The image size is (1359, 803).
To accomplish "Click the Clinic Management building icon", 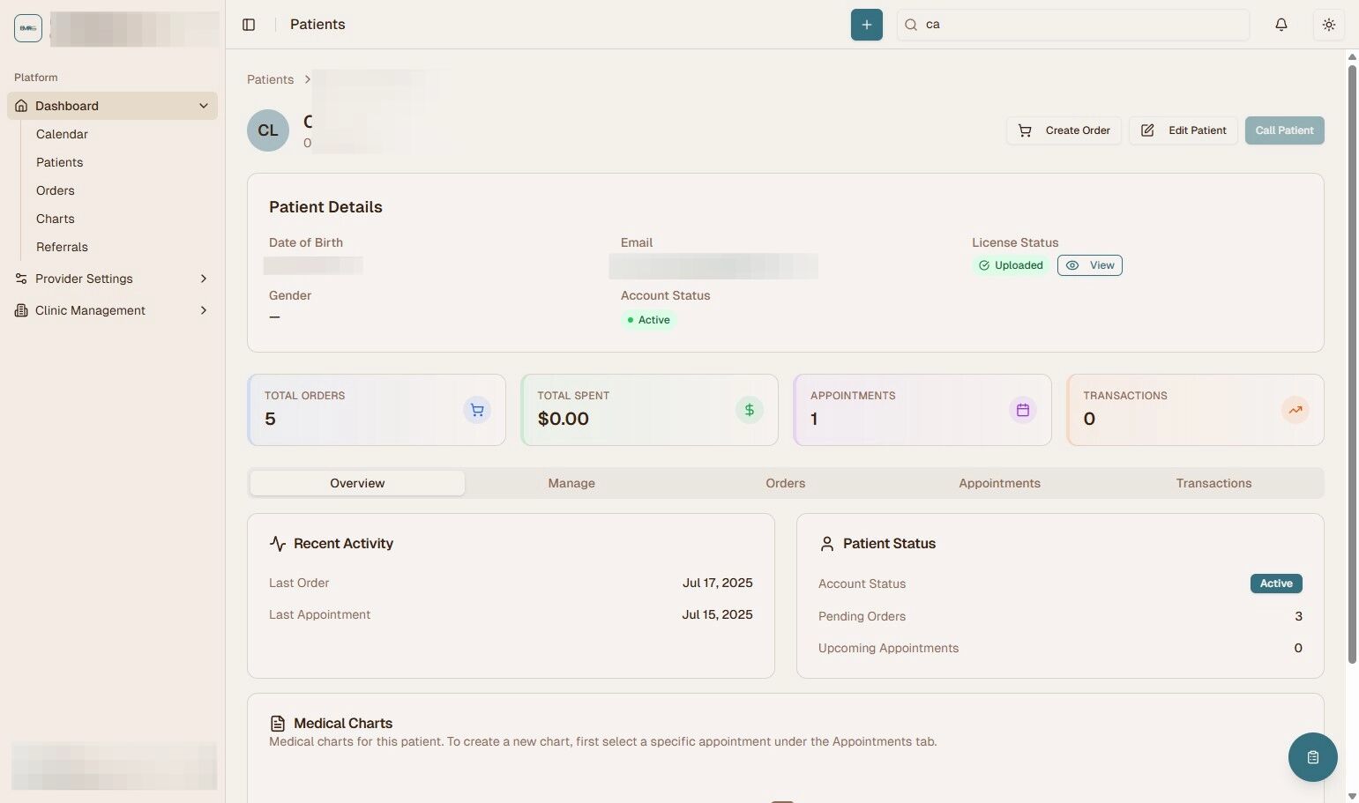I will [x=21, y=310].
